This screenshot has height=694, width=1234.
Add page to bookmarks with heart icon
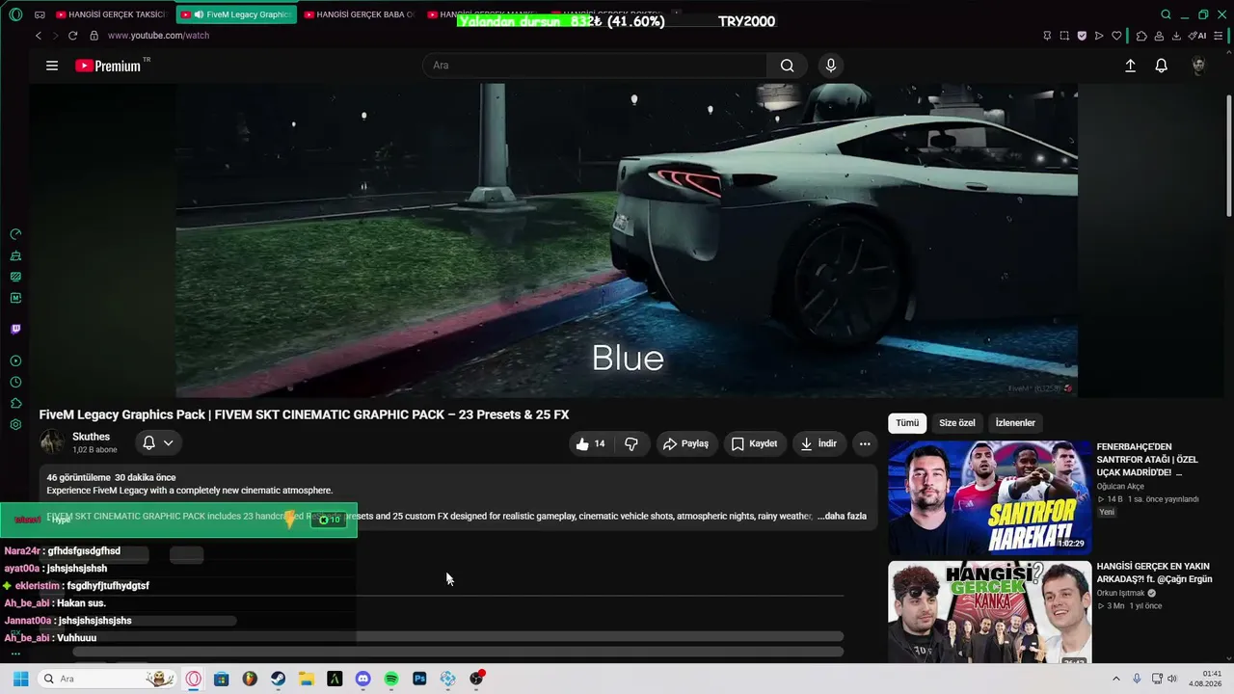click(1116, 36)
